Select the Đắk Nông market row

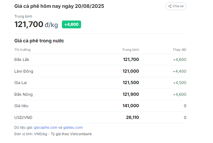click(x=100, y=94)
